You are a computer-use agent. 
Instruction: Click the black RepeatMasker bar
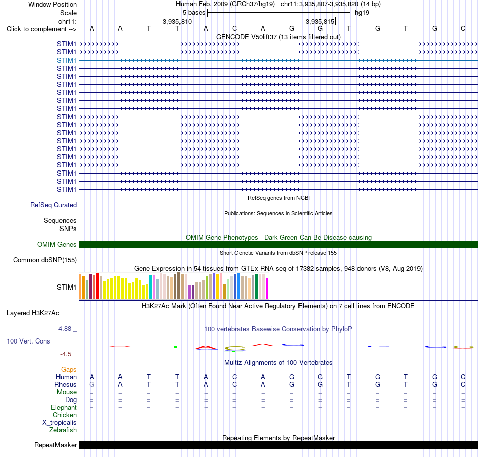point(278,445)
